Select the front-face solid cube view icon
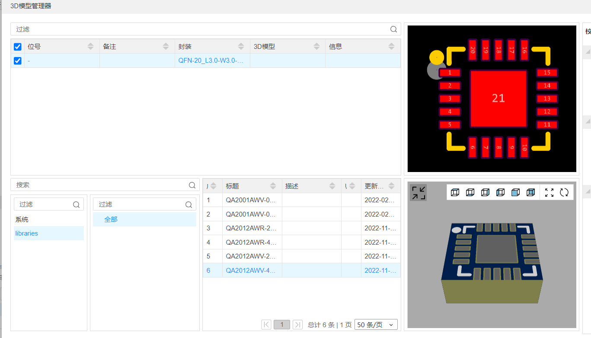591x338 pixels. click(x=515, y=193)
